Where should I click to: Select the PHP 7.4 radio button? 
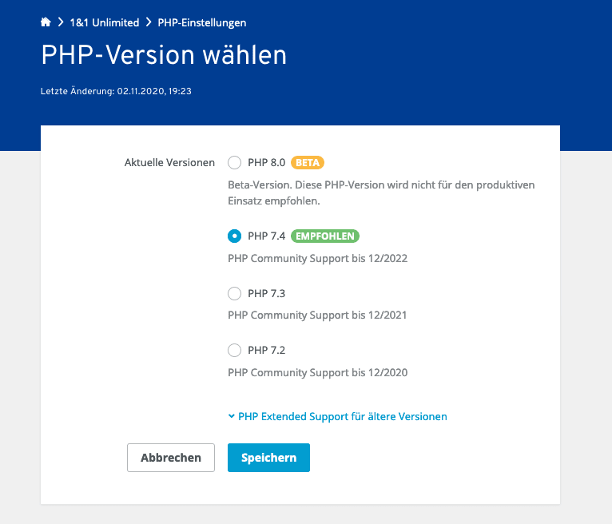pyautogui.click(x=235, y=236)
